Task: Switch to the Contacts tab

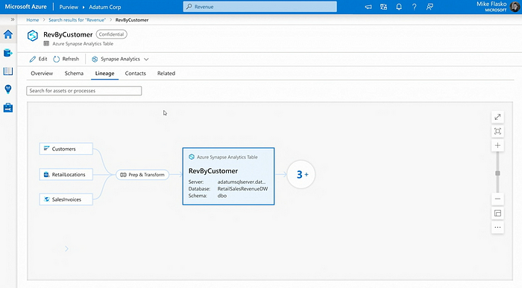Action: click(x=136, y=74)
